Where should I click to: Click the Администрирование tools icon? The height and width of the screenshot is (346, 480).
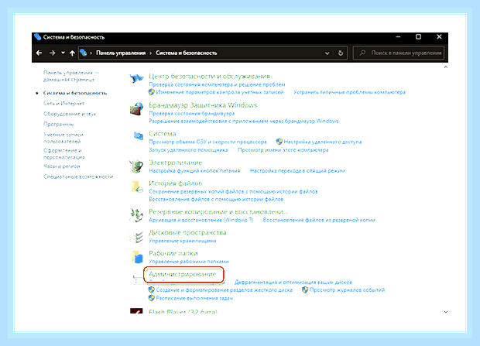138,277
